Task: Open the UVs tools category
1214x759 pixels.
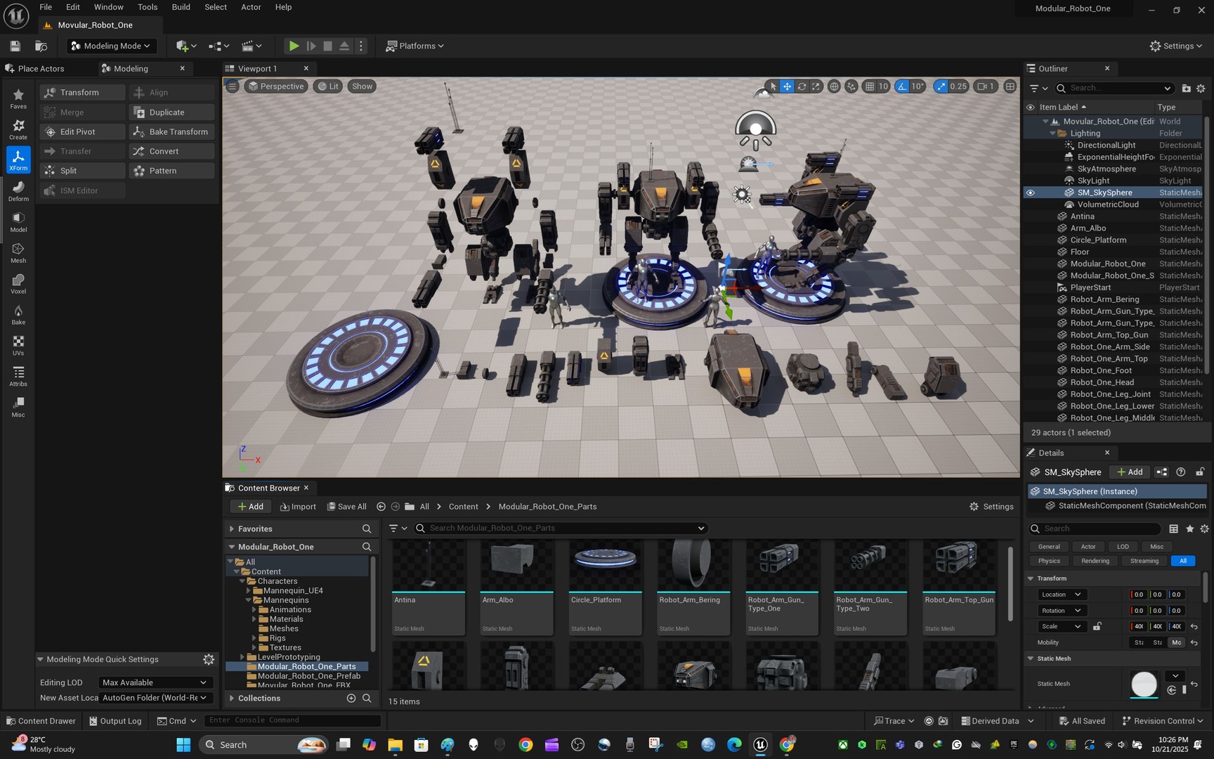Action: click(x=18, y=345)
